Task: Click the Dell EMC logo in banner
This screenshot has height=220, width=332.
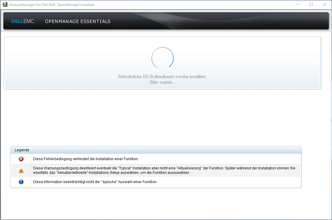Action: tap(23, 21)
